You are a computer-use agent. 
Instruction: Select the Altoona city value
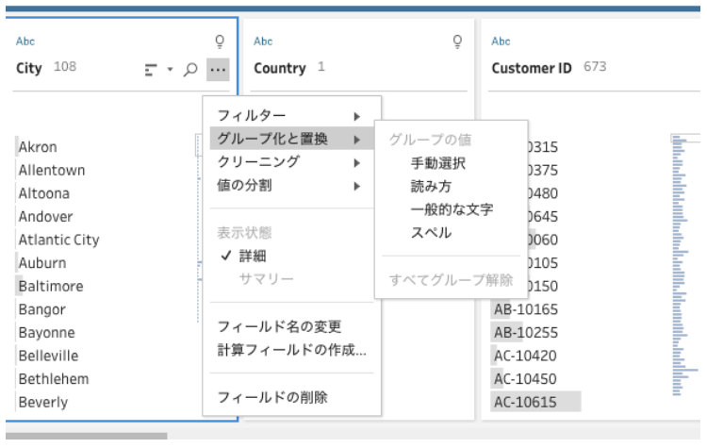coord(44,193)
